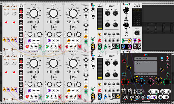
Task: Click the WHIT noise output jack in top row
Action: click(x=21, y=11)
